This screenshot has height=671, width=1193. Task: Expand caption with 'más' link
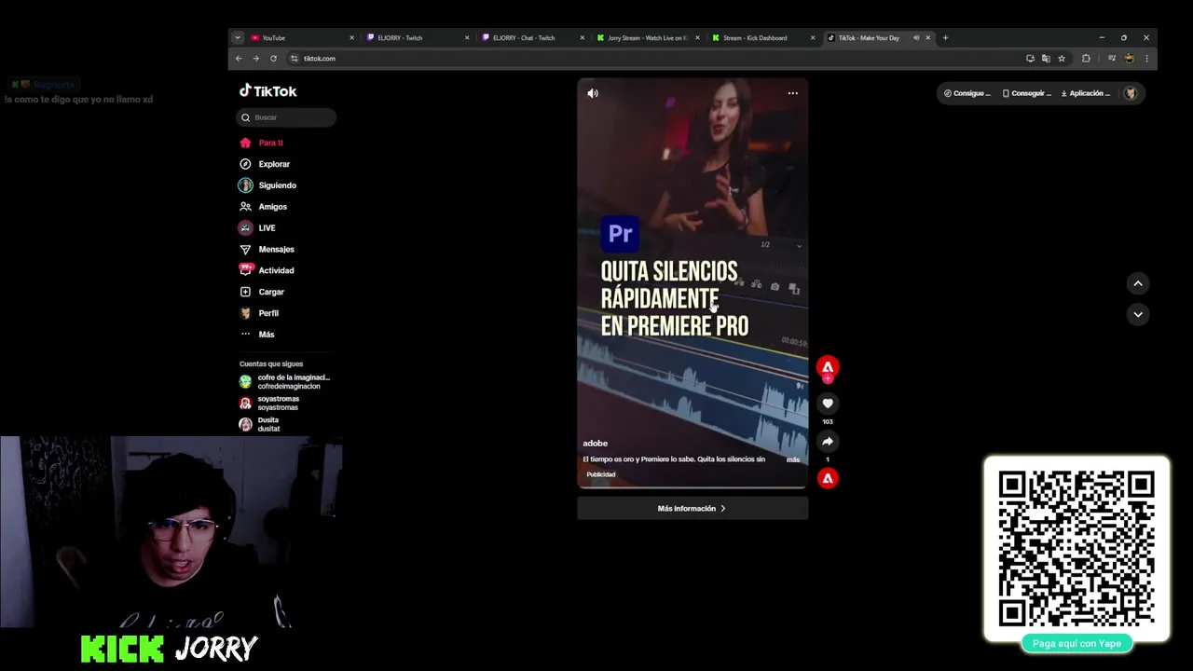click(x=793, y=459)
